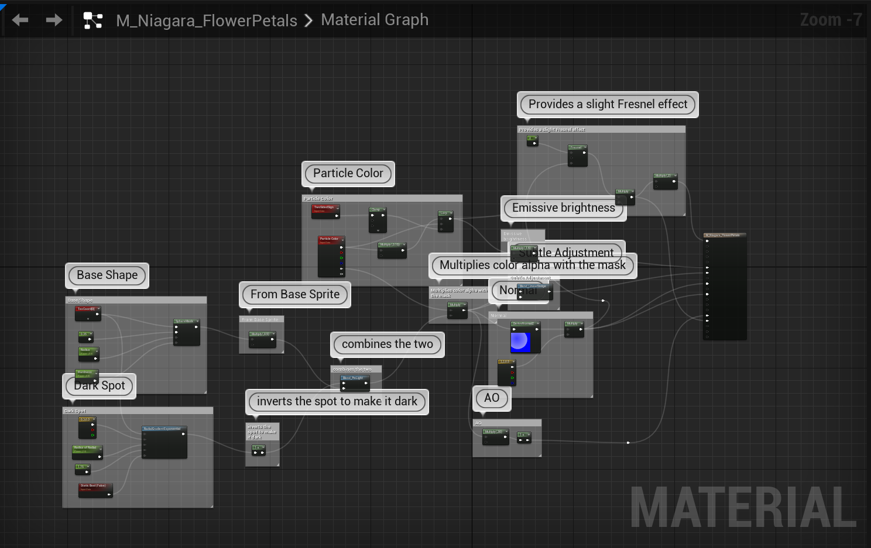Viewport: 871px width, 548px height.
Task: Select the Multiply(,2) node in Fresnel comment
Action: (x=666, y=181)
